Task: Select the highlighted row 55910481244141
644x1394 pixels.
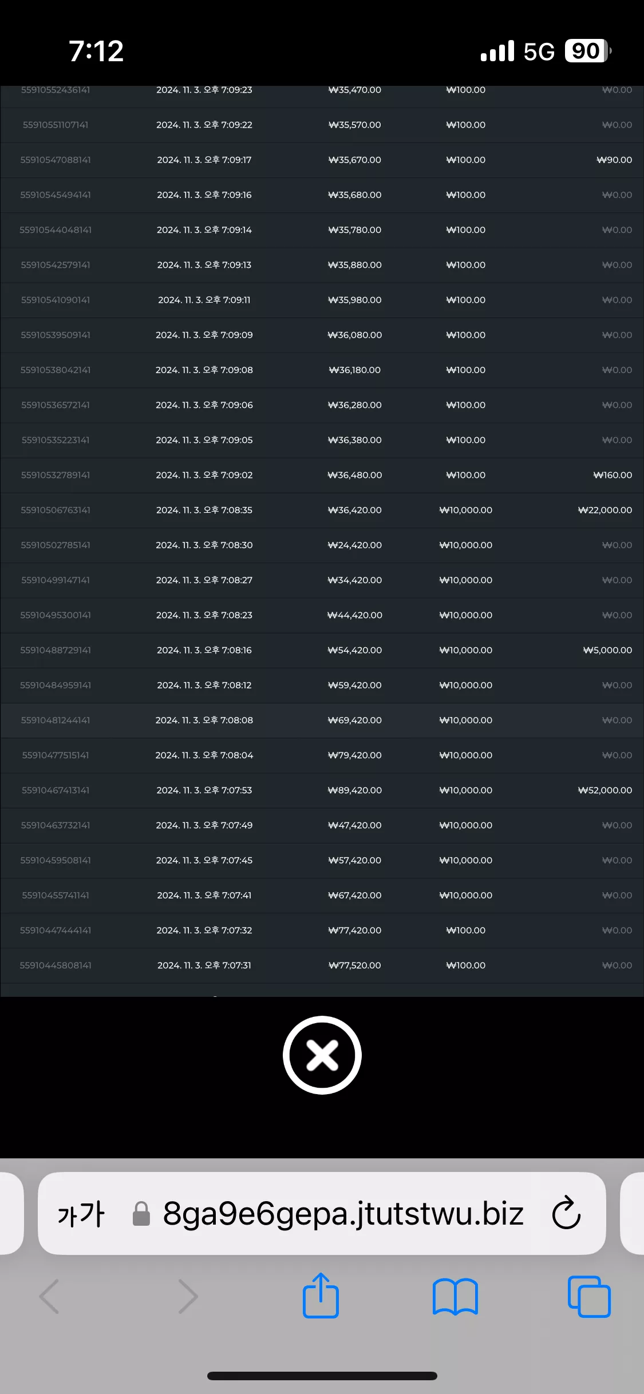Action: point(322,720)
